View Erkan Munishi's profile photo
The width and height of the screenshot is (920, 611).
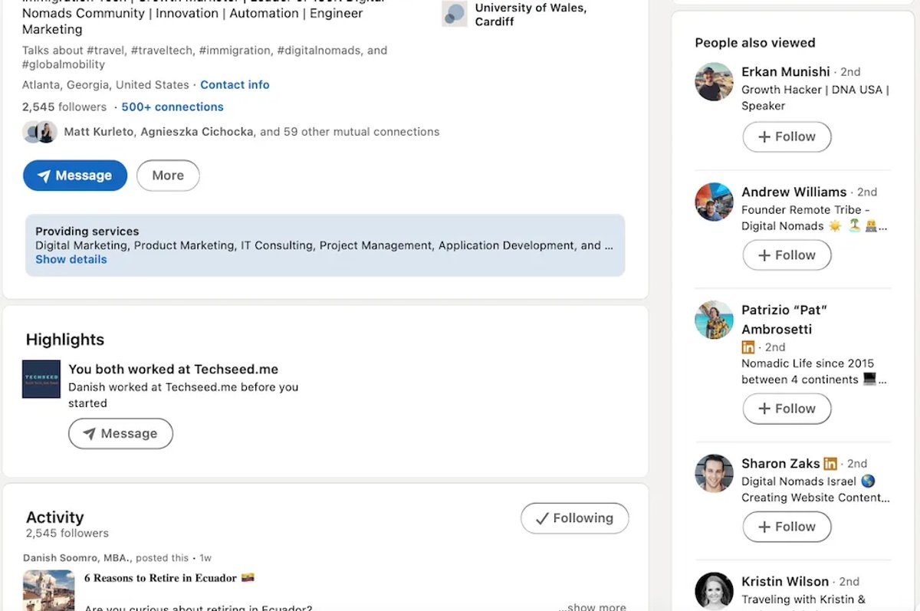715,82
